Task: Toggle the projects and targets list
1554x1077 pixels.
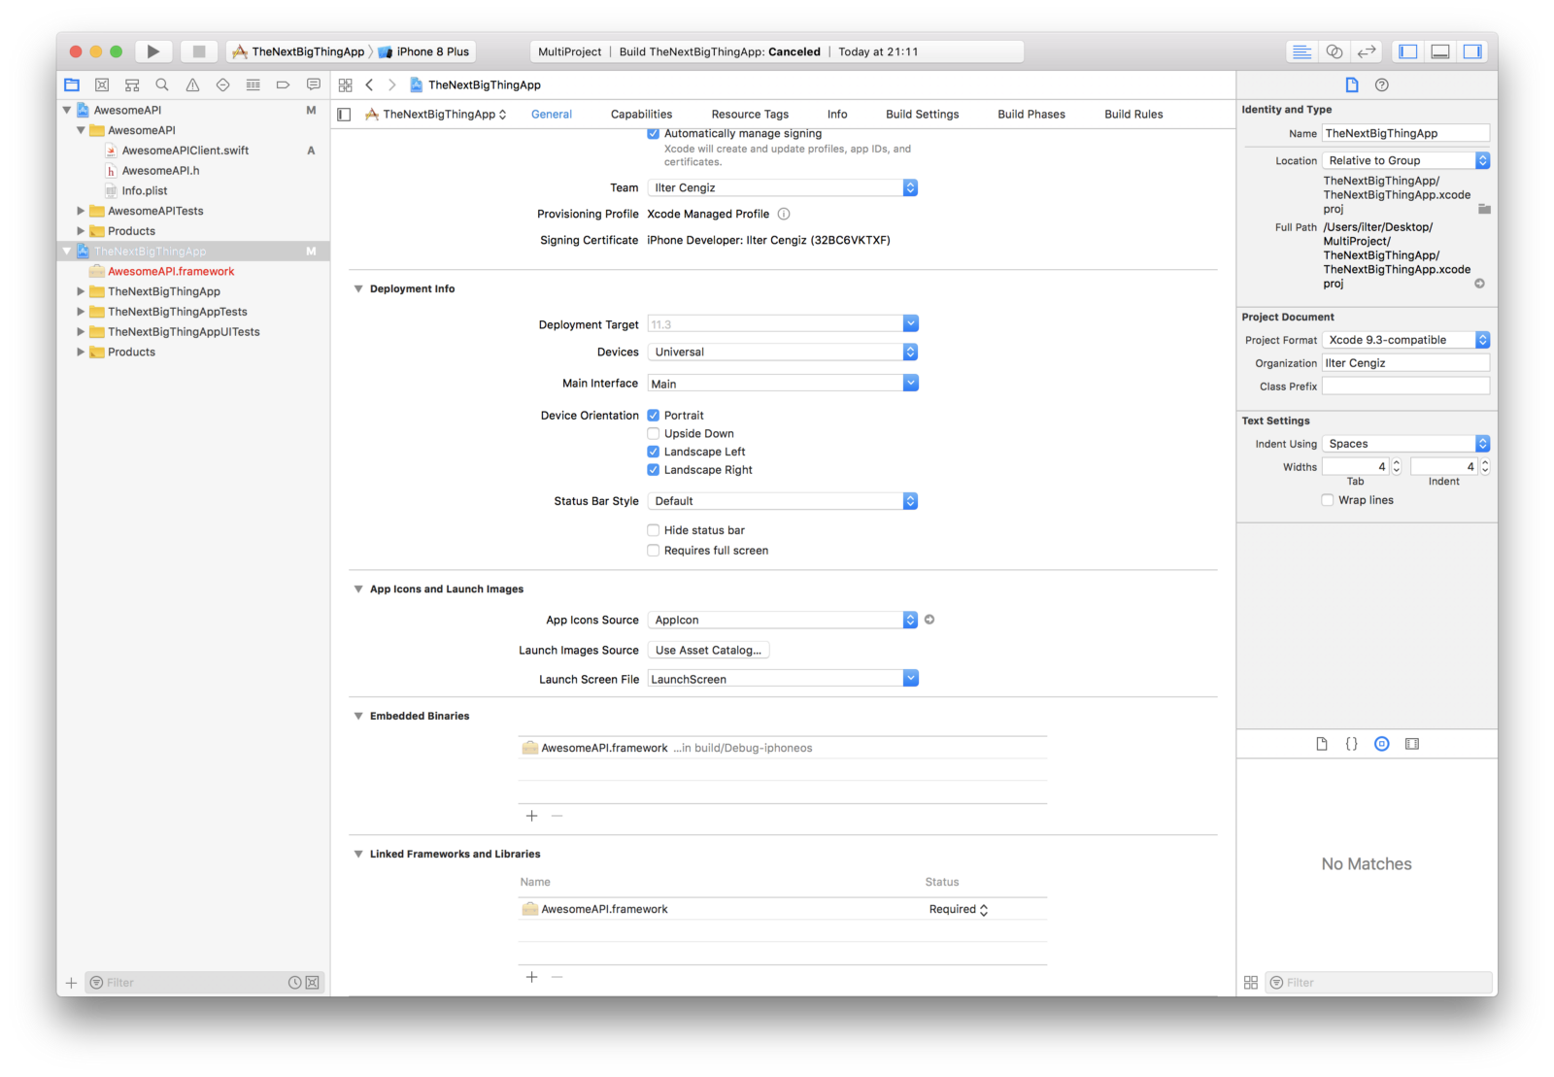Action: click(x=344, y=115)
